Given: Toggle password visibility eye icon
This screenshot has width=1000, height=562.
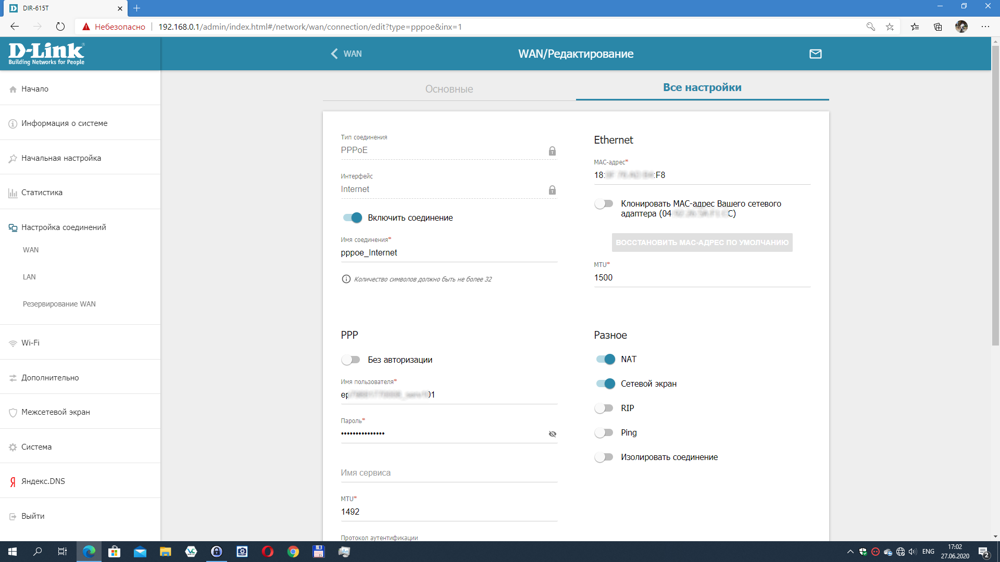Looking at the screenshot, I should [x=552, y=434].
